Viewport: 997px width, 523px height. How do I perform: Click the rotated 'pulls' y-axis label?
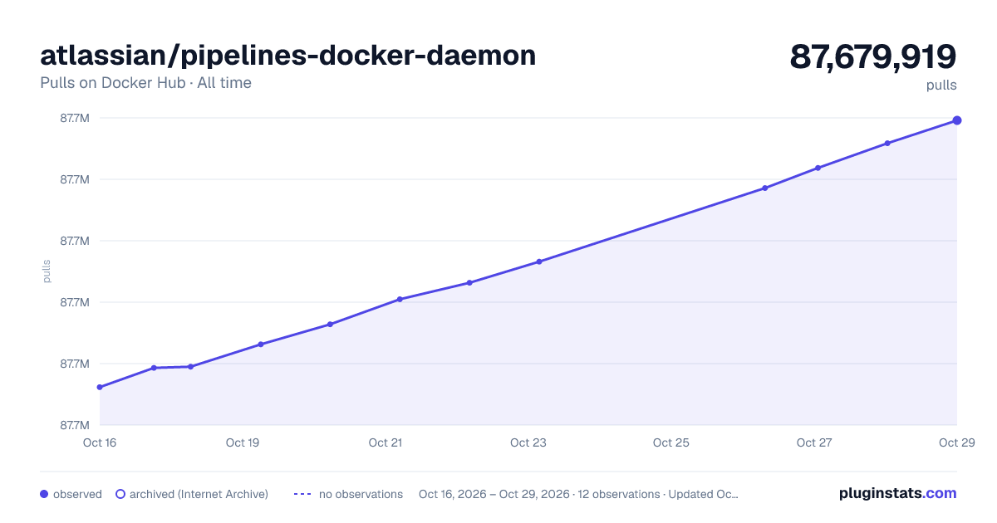pos(47,271)
